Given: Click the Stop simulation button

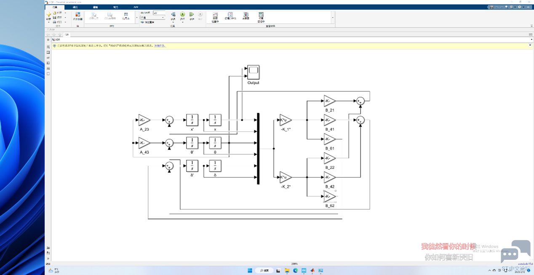Looking at the screenshot, I should pos(200,14).
